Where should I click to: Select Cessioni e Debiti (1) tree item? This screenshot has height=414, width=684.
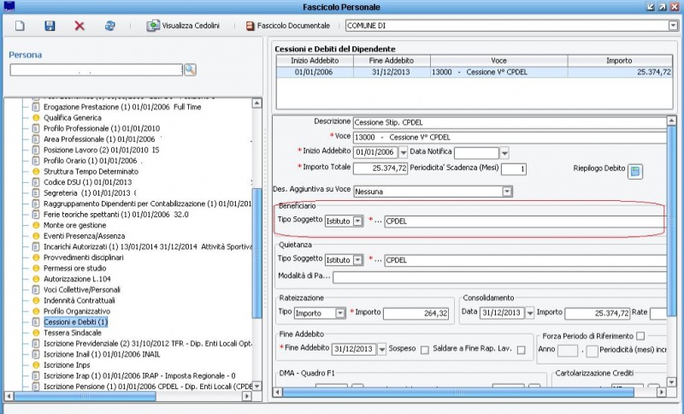click(x=75, y=322)
